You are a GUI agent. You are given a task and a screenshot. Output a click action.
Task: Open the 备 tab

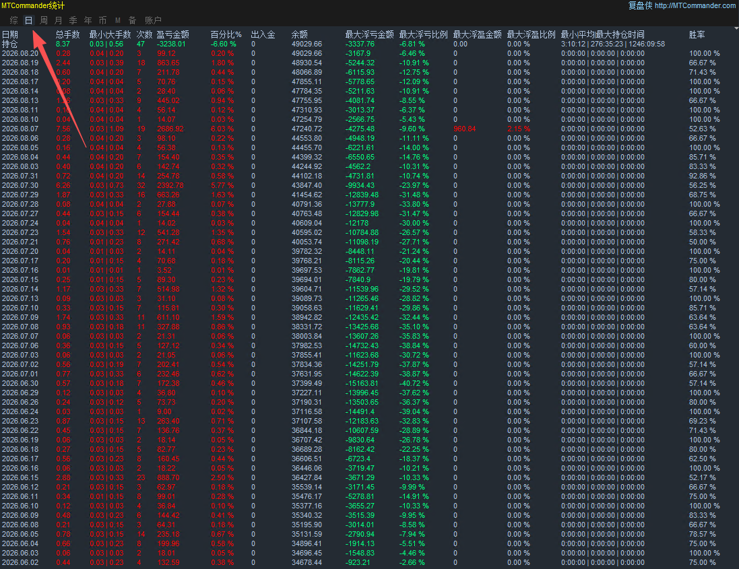(x=133, y=20)
